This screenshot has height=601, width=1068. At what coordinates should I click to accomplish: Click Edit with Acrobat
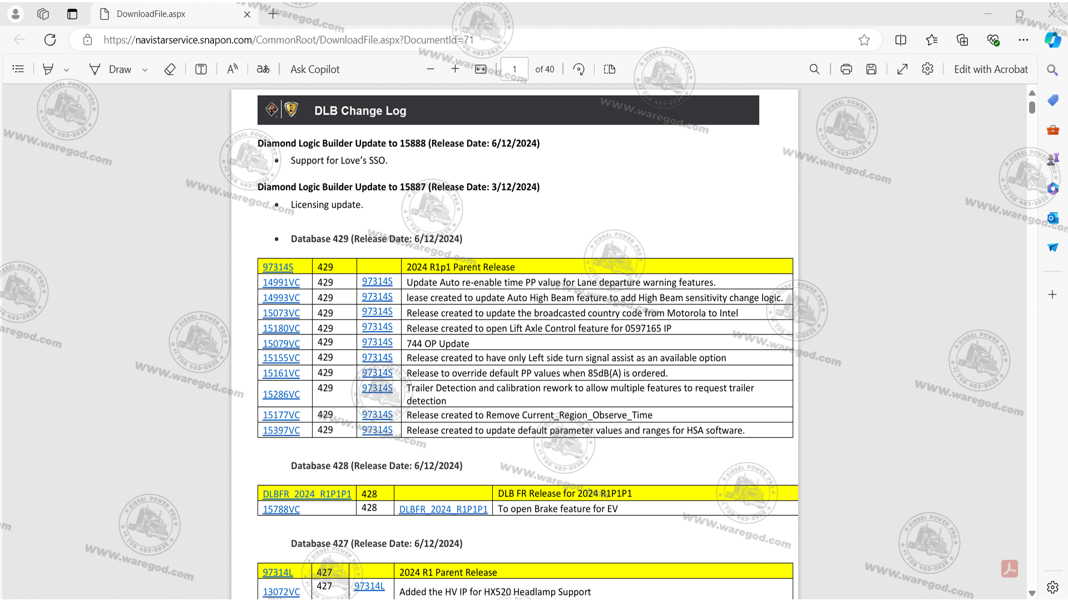pos(991,69)
